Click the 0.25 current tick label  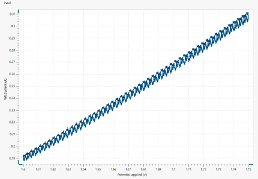pyautogui.click(x=13, y=86)
